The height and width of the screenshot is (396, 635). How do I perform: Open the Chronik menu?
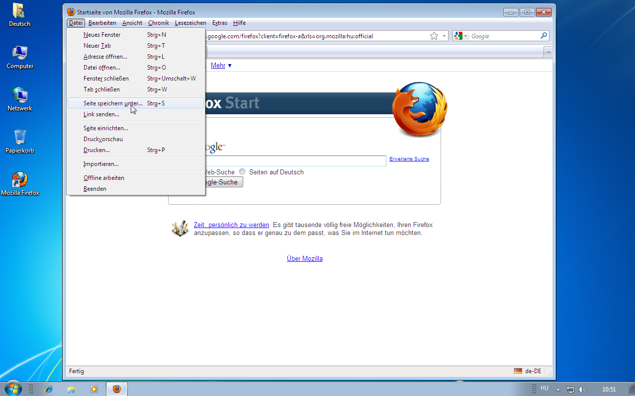coord(159,23)
